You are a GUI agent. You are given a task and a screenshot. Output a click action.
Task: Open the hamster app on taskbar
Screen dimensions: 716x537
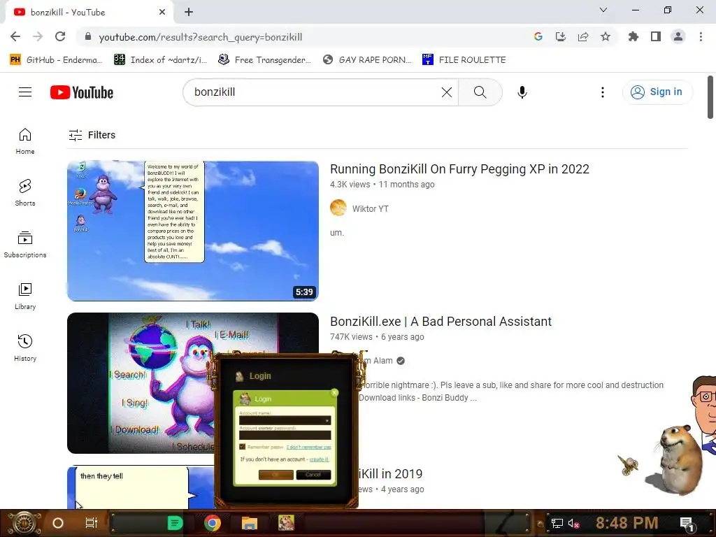click(286, 523)
